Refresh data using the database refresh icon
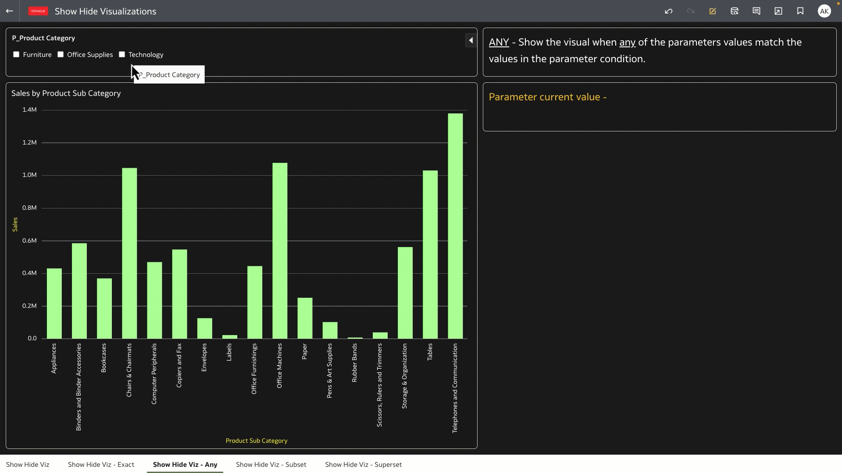 click(735, 11)
